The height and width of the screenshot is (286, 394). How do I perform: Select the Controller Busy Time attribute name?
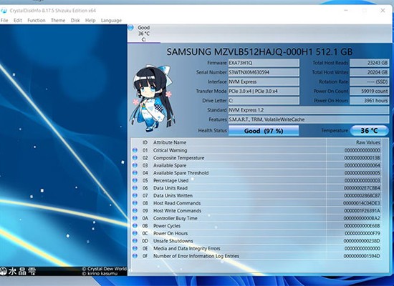tap(175, 218)
